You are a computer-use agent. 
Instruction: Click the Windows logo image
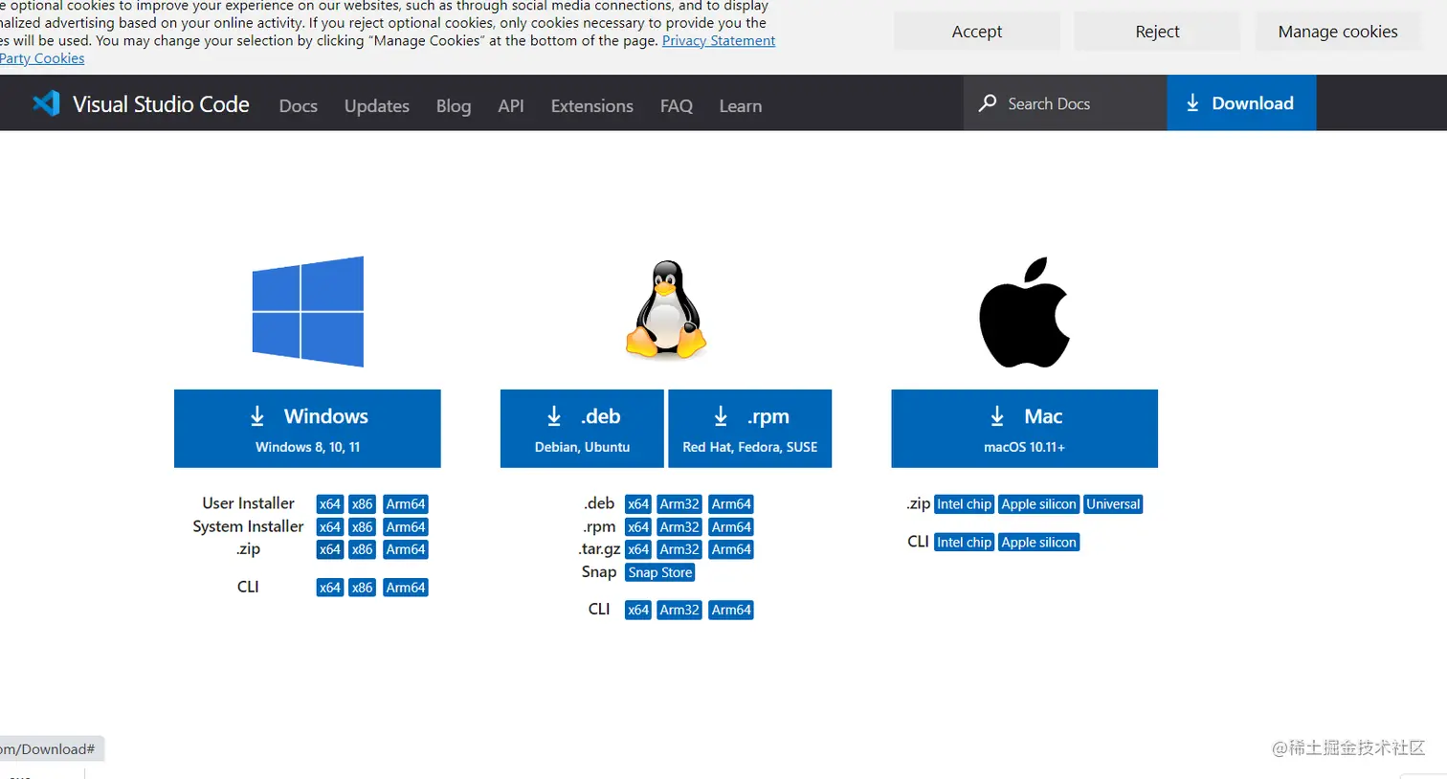(308, 311)
